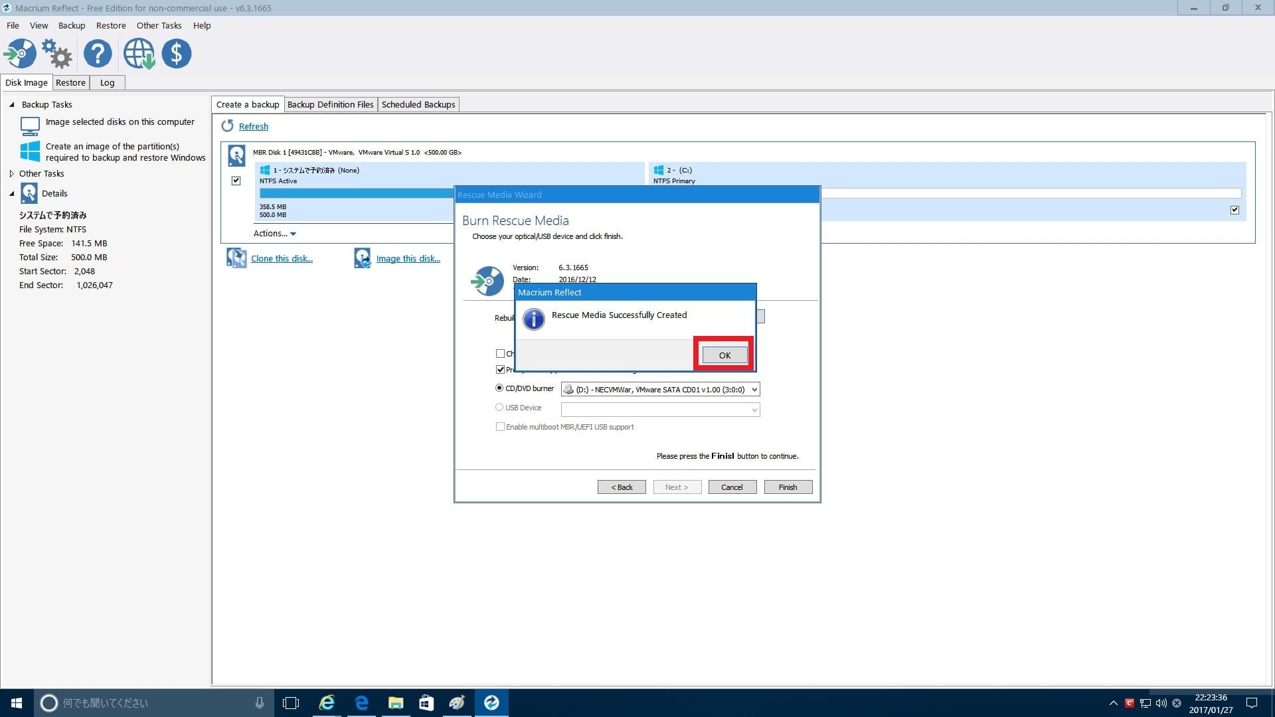Collapse the Backup Tasks tree section

[x=11, y=104]
